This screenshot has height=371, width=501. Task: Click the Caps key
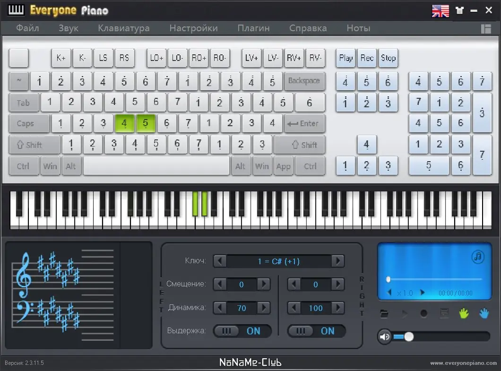[x=29, y=124]
